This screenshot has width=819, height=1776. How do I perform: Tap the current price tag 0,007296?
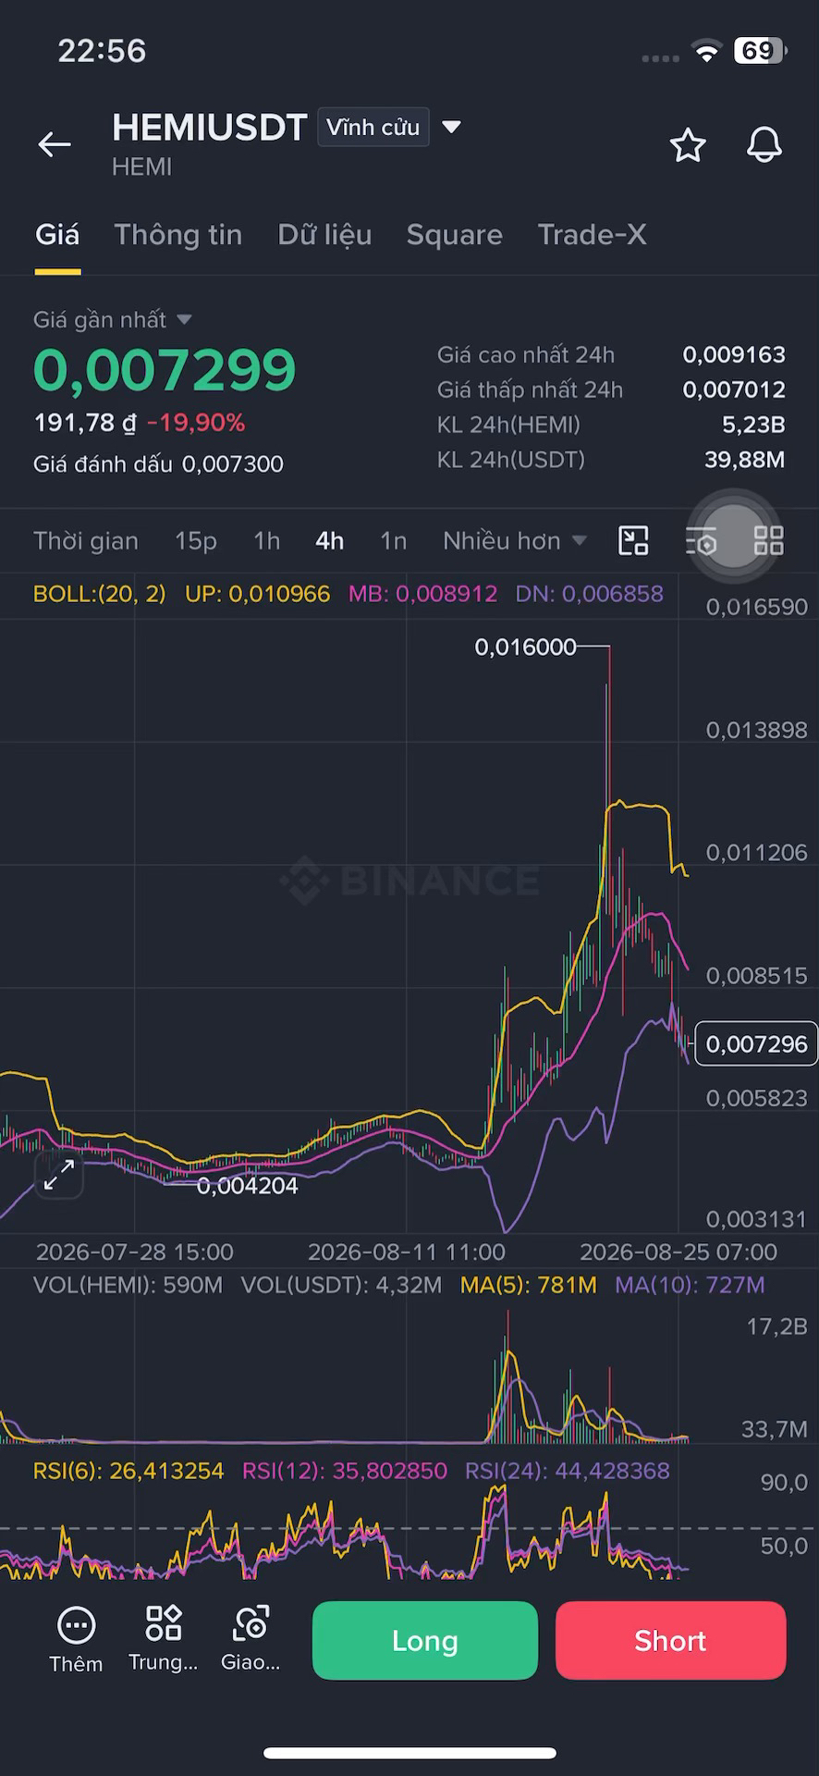(x=756, y=1043)
